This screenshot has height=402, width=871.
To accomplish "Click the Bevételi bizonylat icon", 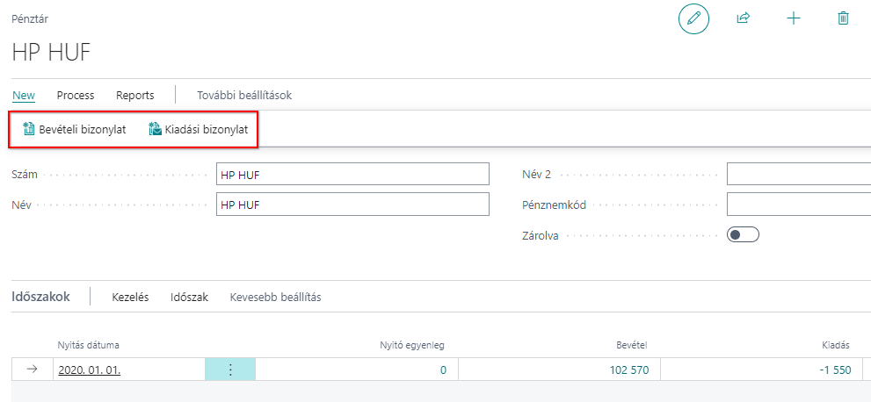I will click(28, 130).
